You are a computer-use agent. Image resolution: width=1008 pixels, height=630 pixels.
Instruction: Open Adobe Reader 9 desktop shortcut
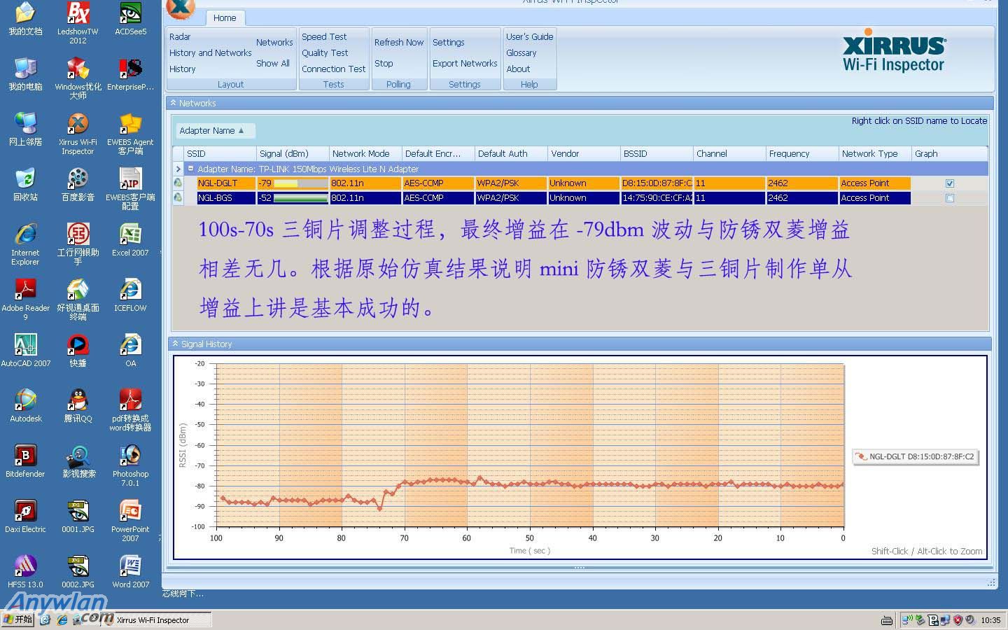pos(25,300)
